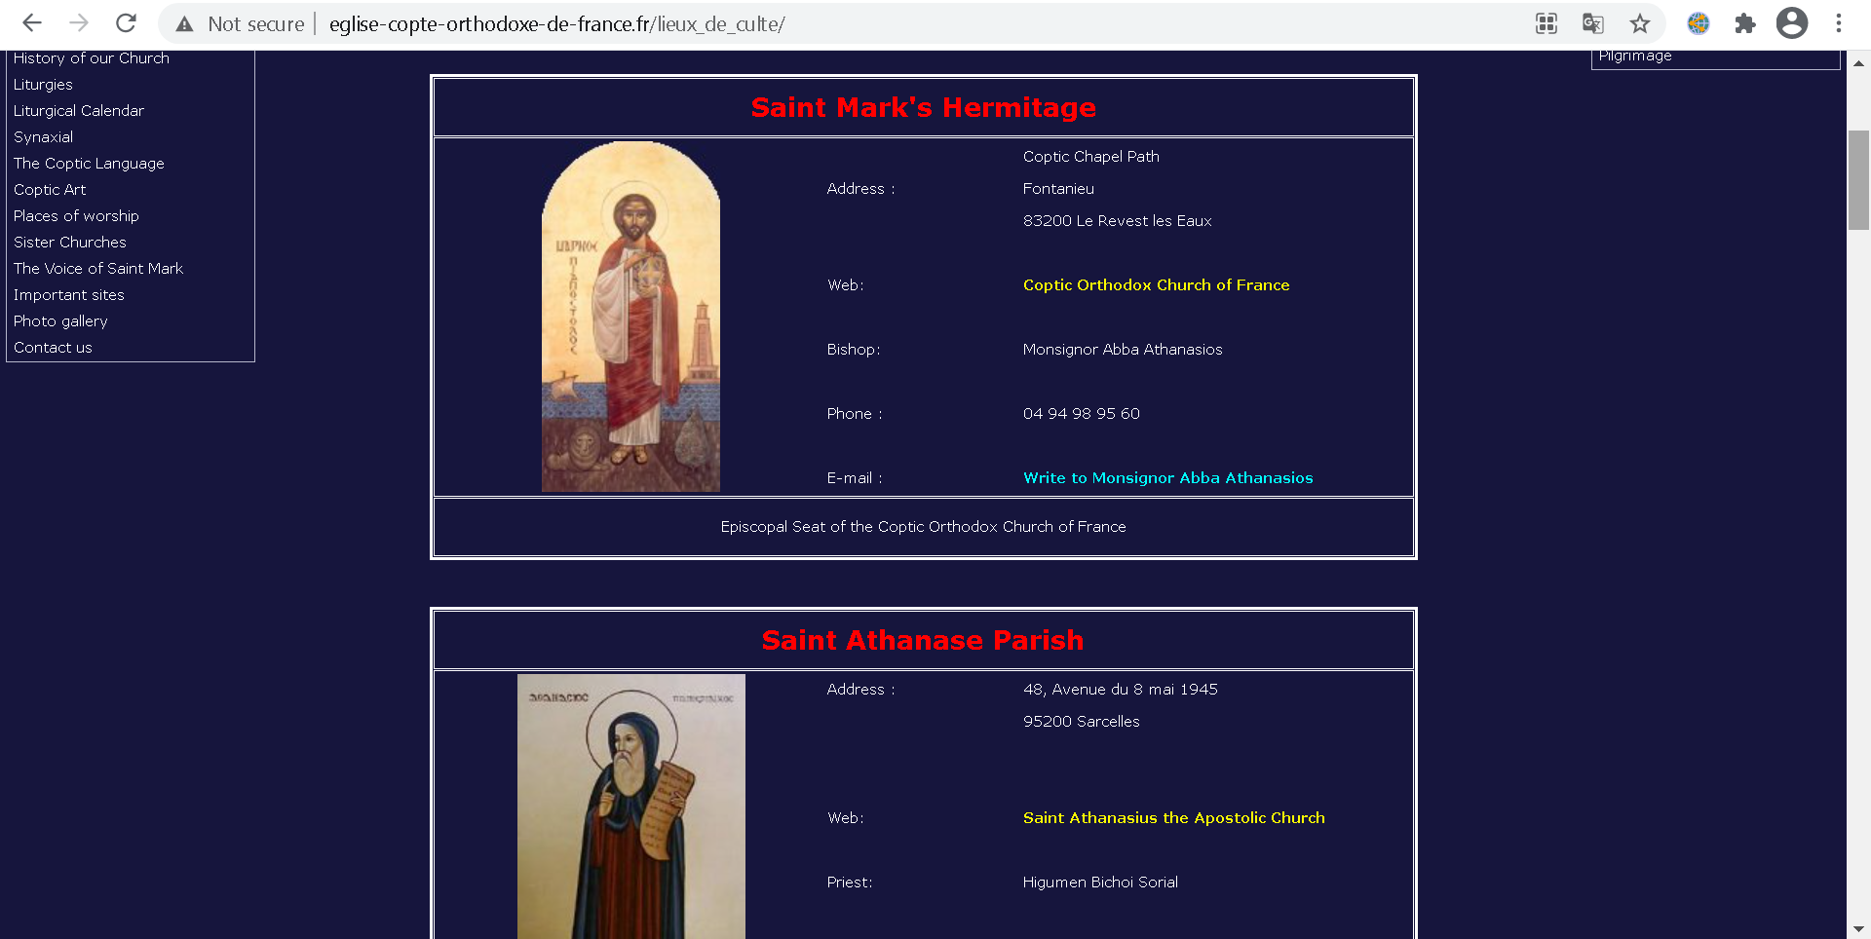Open Google Translate for this page
The height and width of the screenshot is (939, 1871).
click(1592, 23)
